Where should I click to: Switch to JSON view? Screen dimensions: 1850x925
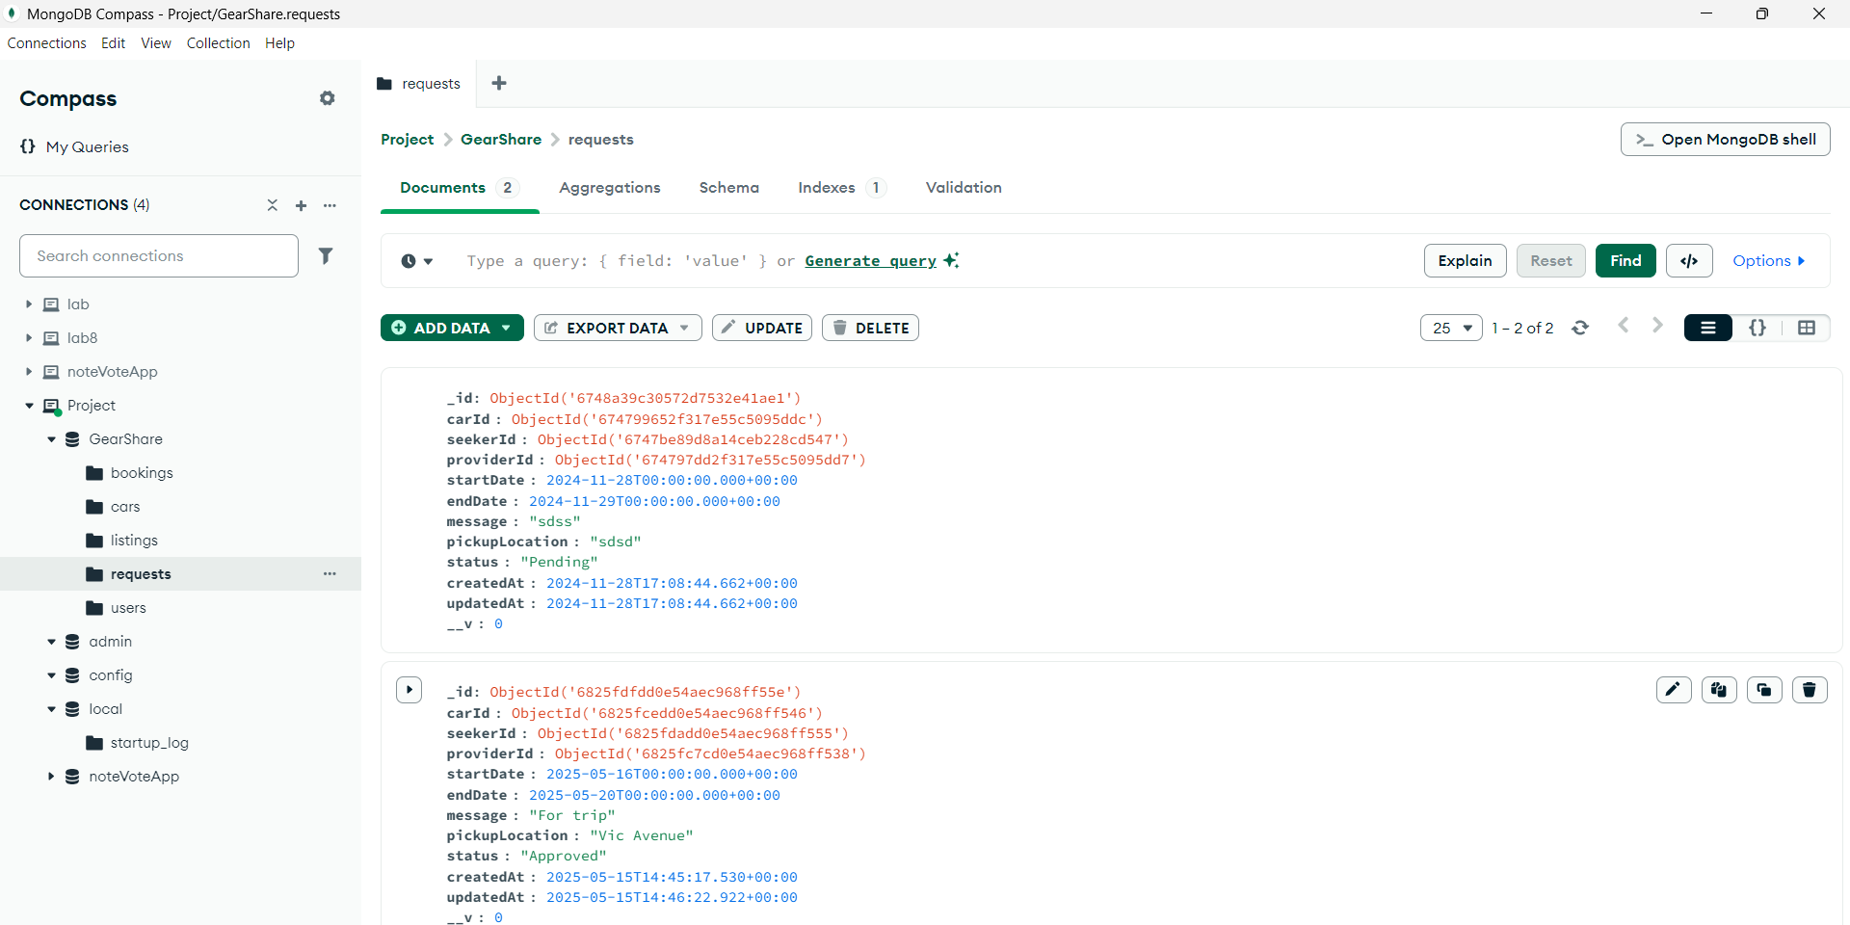click(1757, 328)
